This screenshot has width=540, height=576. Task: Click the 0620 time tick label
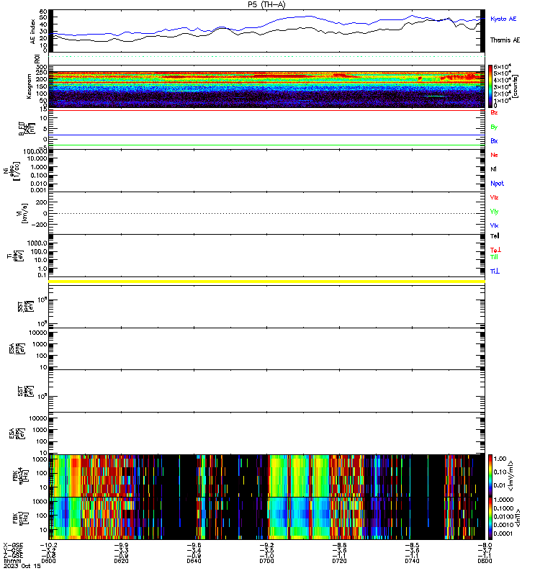tap(121, 561)
